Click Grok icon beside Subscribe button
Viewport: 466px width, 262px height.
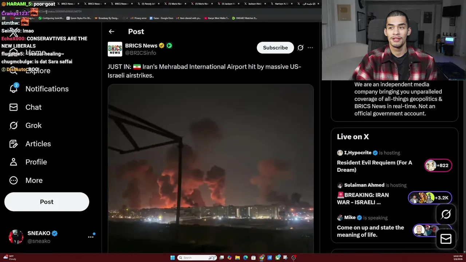click(300, 48)
